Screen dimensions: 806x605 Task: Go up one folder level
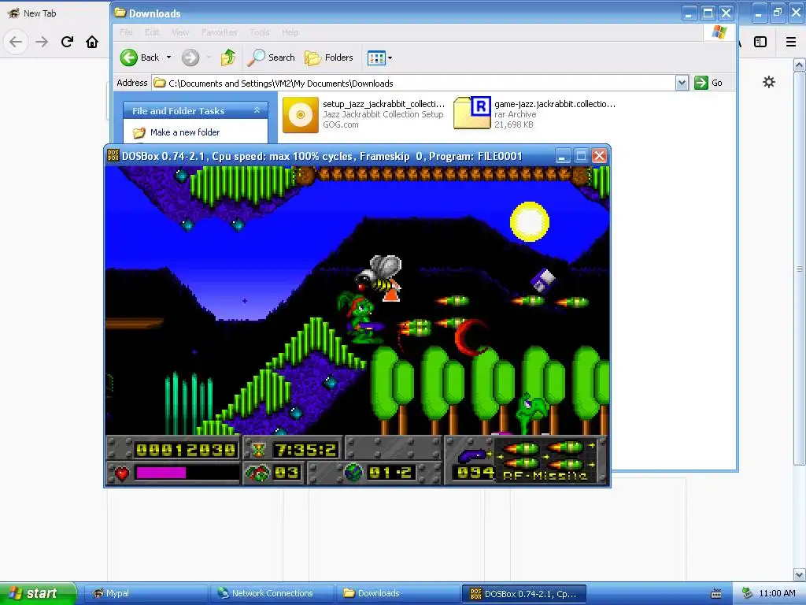(x=228, y=58)
